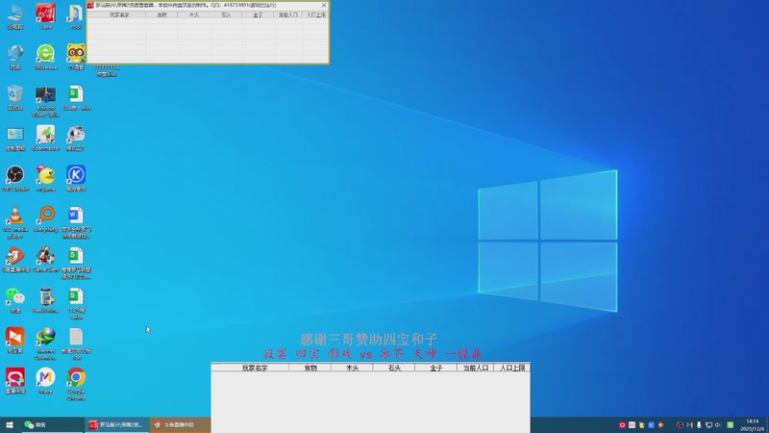Close the top resource viewer window
The width and height of the screenshot is (769, 433).
point(324,6)
